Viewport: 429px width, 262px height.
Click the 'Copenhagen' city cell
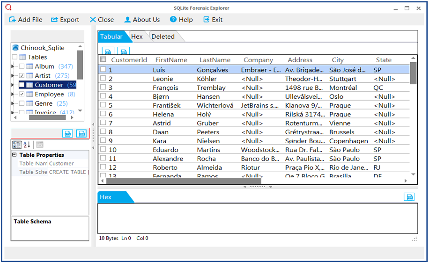point(348,141)
